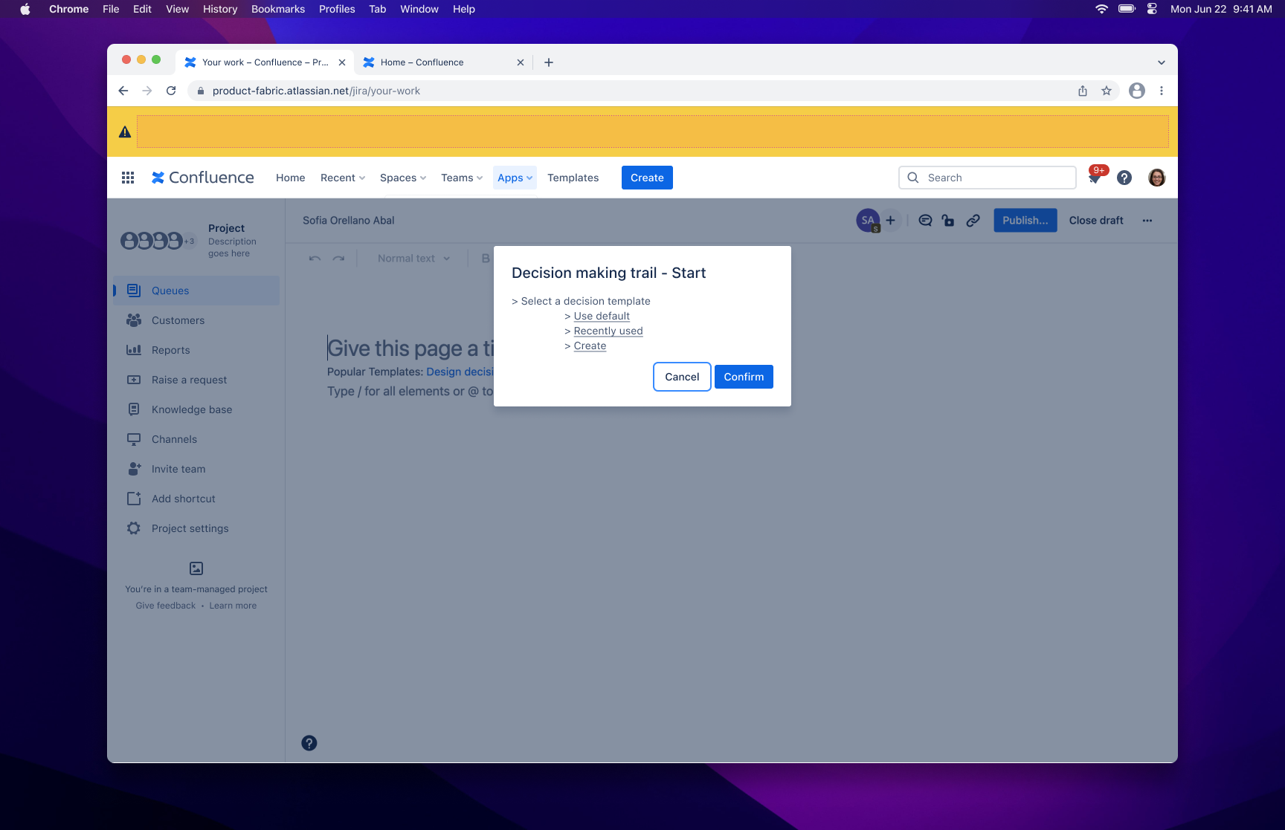Open the Apps dropdown in navigation
This screenshot has width=1285, height=830.
click(515, 178)
